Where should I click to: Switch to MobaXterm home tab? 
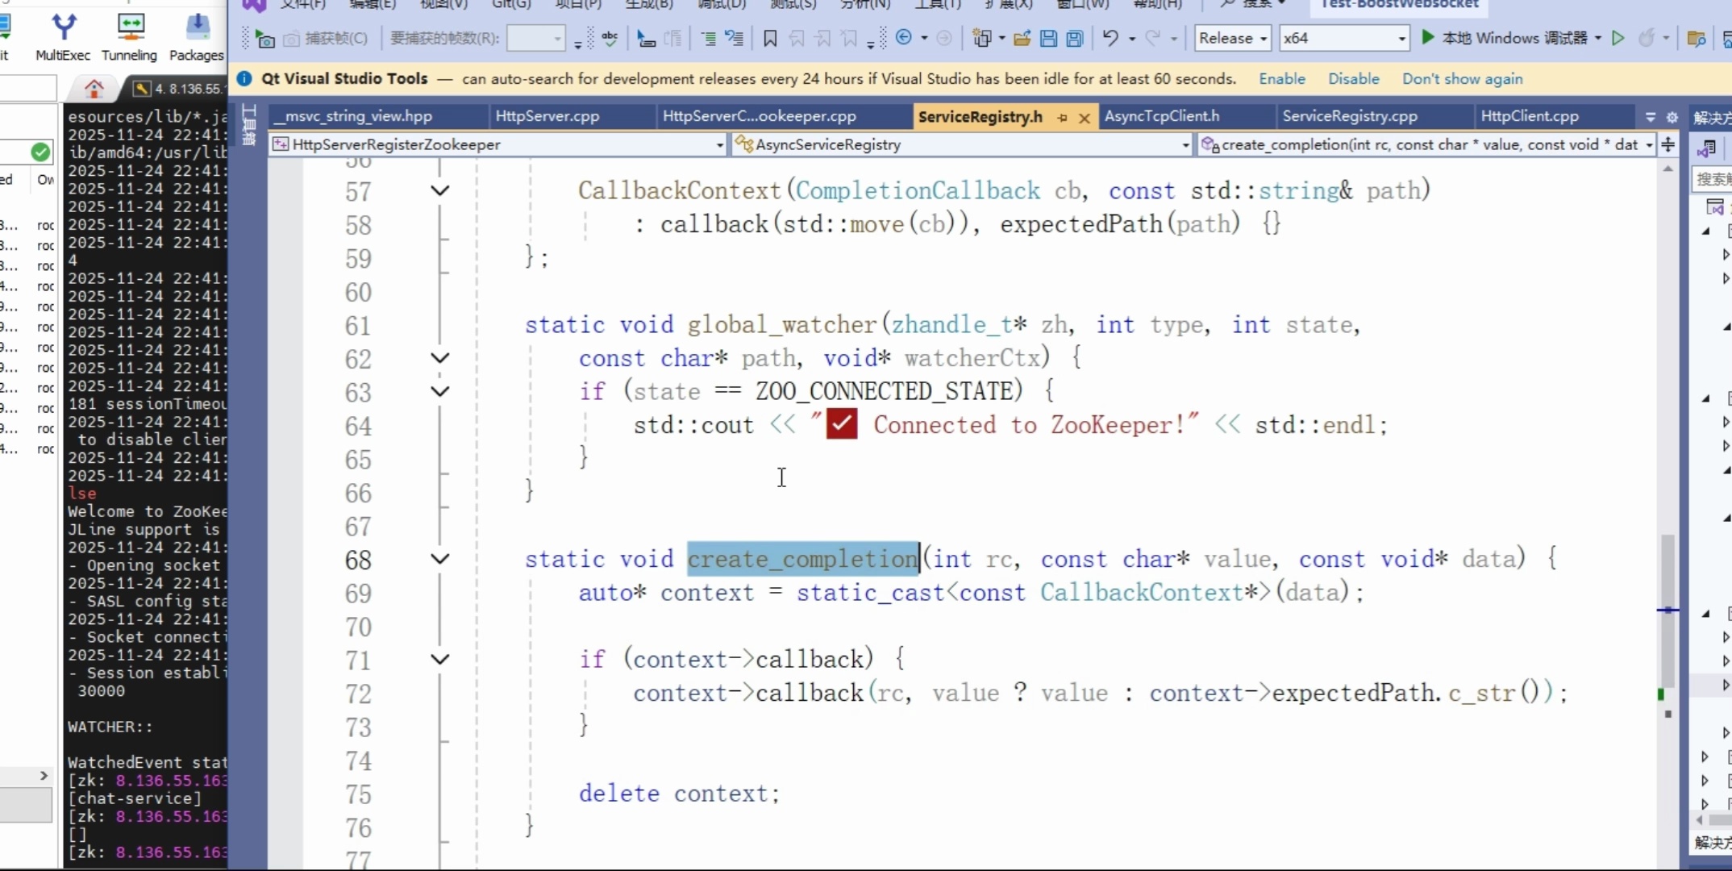pos(94,88)
